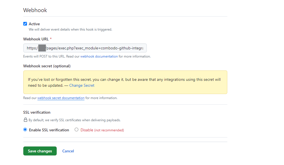Click the lock icon under SSL verification
The width and height of the screenshot is (284, 165).
coord(25,120)
